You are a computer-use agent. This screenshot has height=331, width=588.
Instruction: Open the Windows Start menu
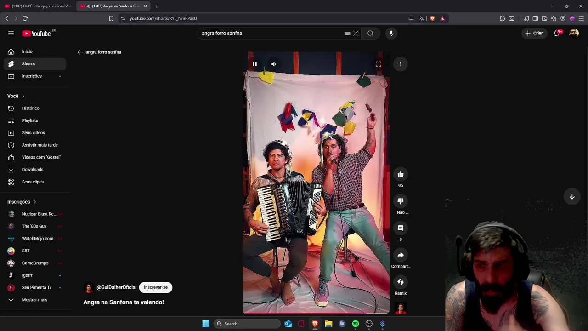(x=206, y=324)
